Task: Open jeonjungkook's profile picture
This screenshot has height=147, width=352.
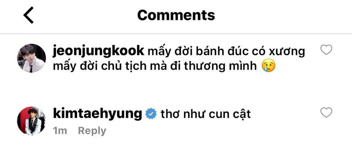Action: pos(31,58)
